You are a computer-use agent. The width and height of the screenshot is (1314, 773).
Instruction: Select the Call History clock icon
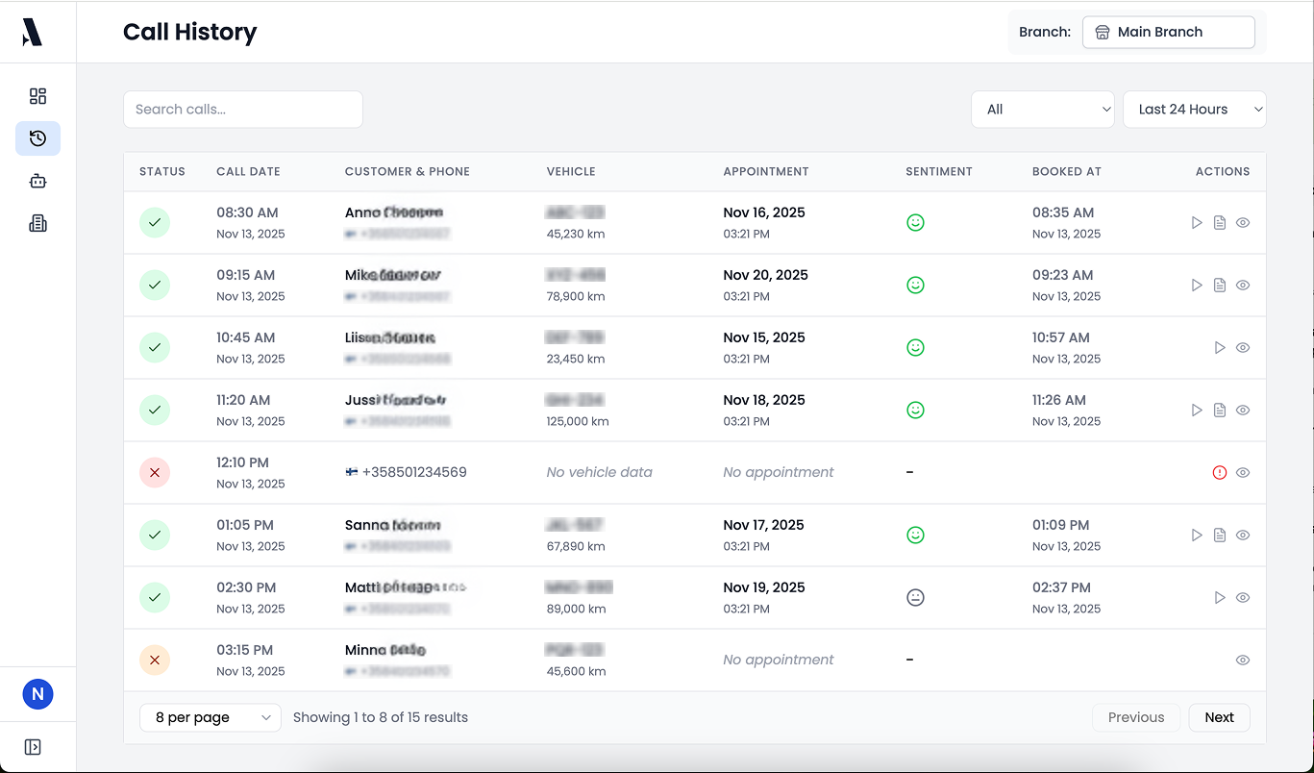click(x=37, y=138)
